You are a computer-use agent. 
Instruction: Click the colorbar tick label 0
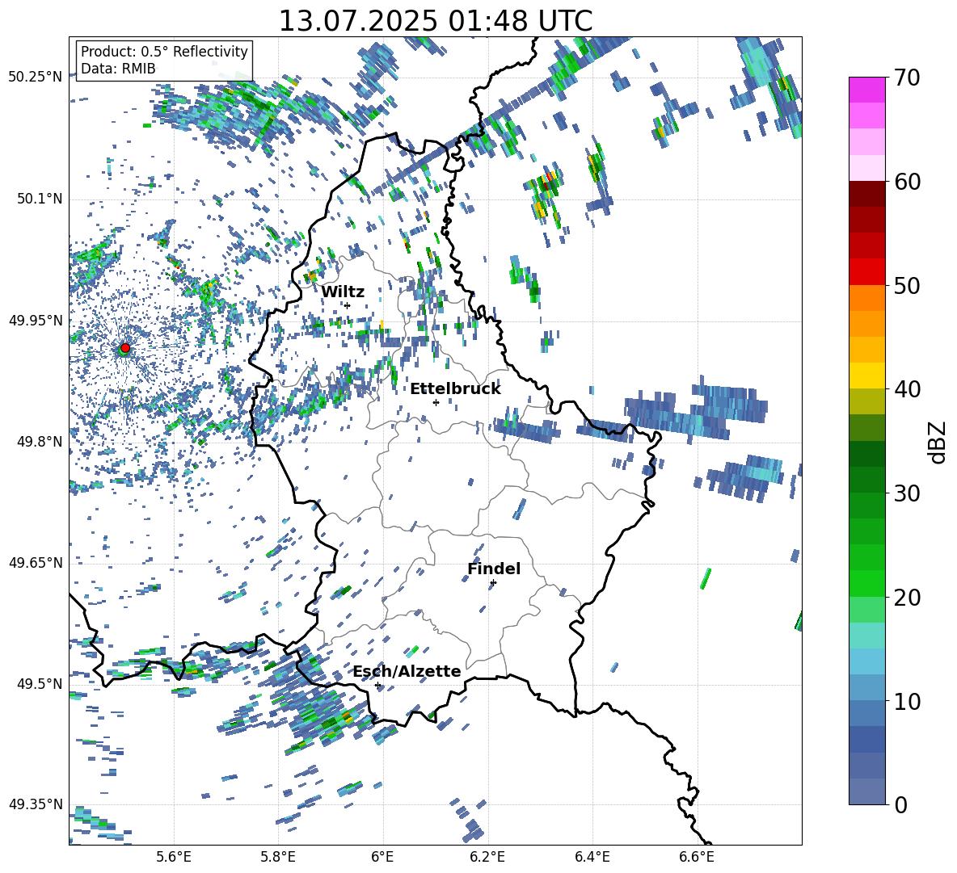(x=900, y=804)
